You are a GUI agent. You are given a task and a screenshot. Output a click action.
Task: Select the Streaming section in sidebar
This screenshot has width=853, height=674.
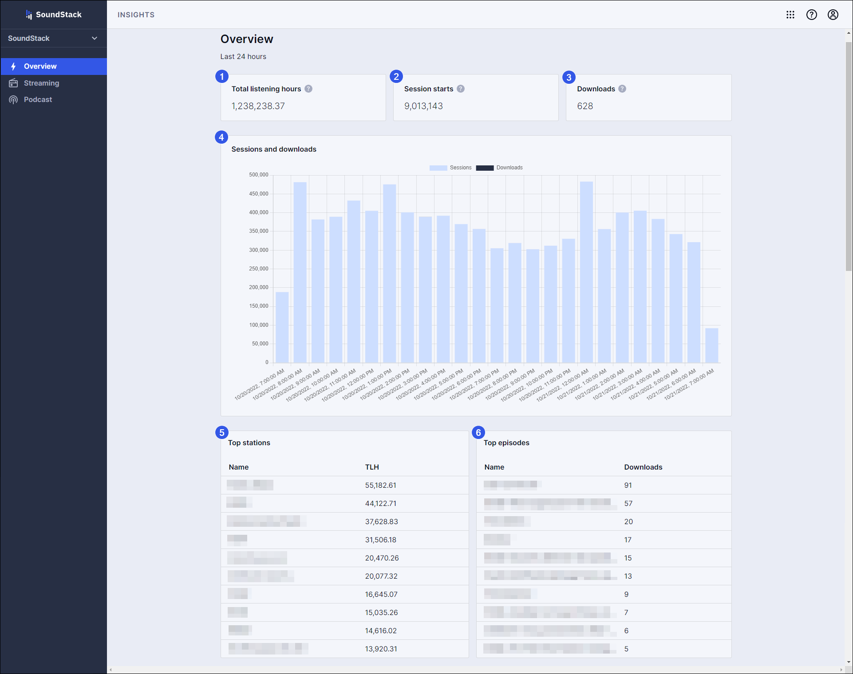click(41, 83)
